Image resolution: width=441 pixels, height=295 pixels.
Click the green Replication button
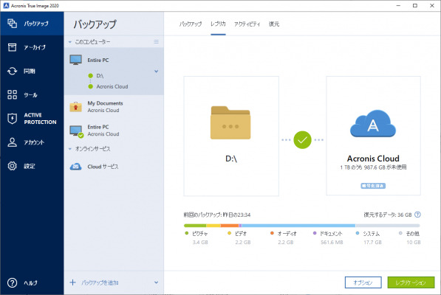click(x=411, y=282)
